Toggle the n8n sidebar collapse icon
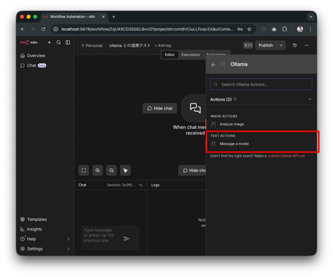This screenshot has height=277, width=333. pos(68,42)
